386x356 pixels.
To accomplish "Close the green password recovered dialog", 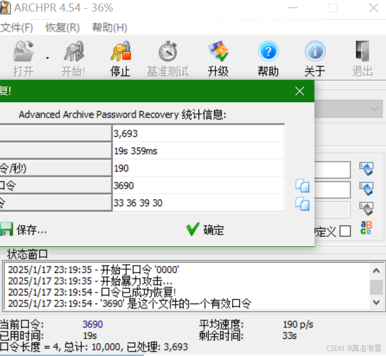I will pyautogui.click(x=299, y=91).
